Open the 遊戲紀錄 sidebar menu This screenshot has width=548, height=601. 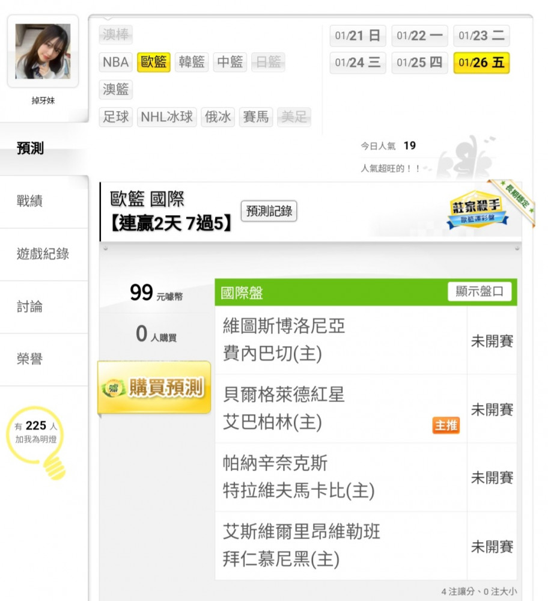[44, 254]
